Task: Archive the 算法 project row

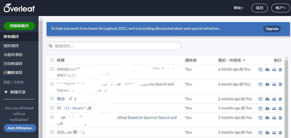Action: pos(274,99)
